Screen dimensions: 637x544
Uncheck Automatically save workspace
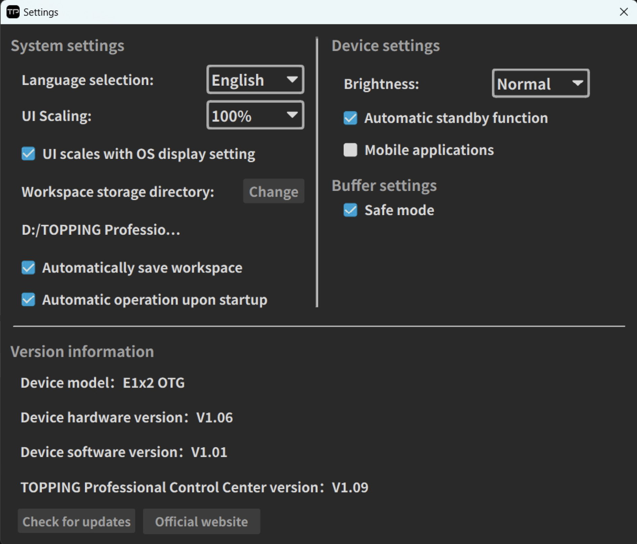[x=28, y=268]
